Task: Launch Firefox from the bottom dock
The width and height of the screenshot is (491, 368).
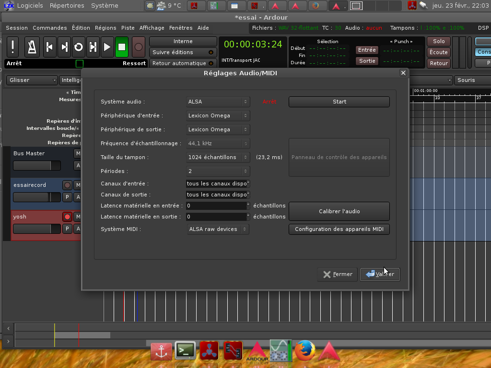Action: point(304,351)
